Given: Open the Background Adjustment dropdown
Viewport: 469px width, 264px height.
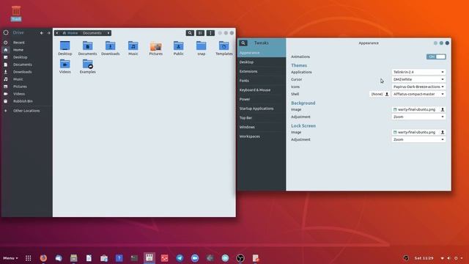Looking at the screenshot, I should (x=418, y=117).
